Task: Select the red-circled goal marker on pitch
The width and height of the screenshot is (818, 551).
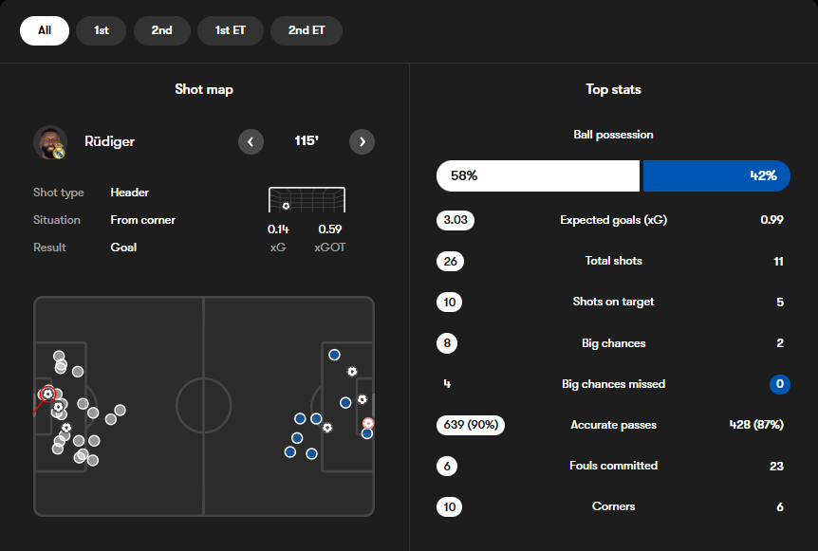Action: 47,394
